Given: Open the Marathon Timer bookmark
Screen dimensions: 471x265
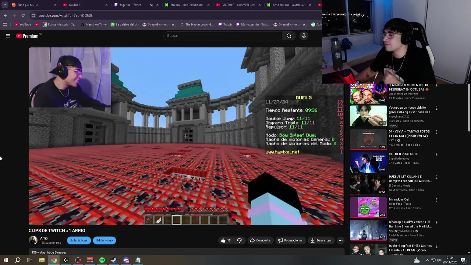Looking at the screenshot, I should click(x=93, y=25).
